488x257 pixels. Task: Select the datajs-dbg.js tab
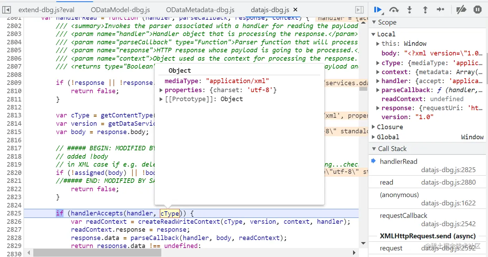click(270, 10)
